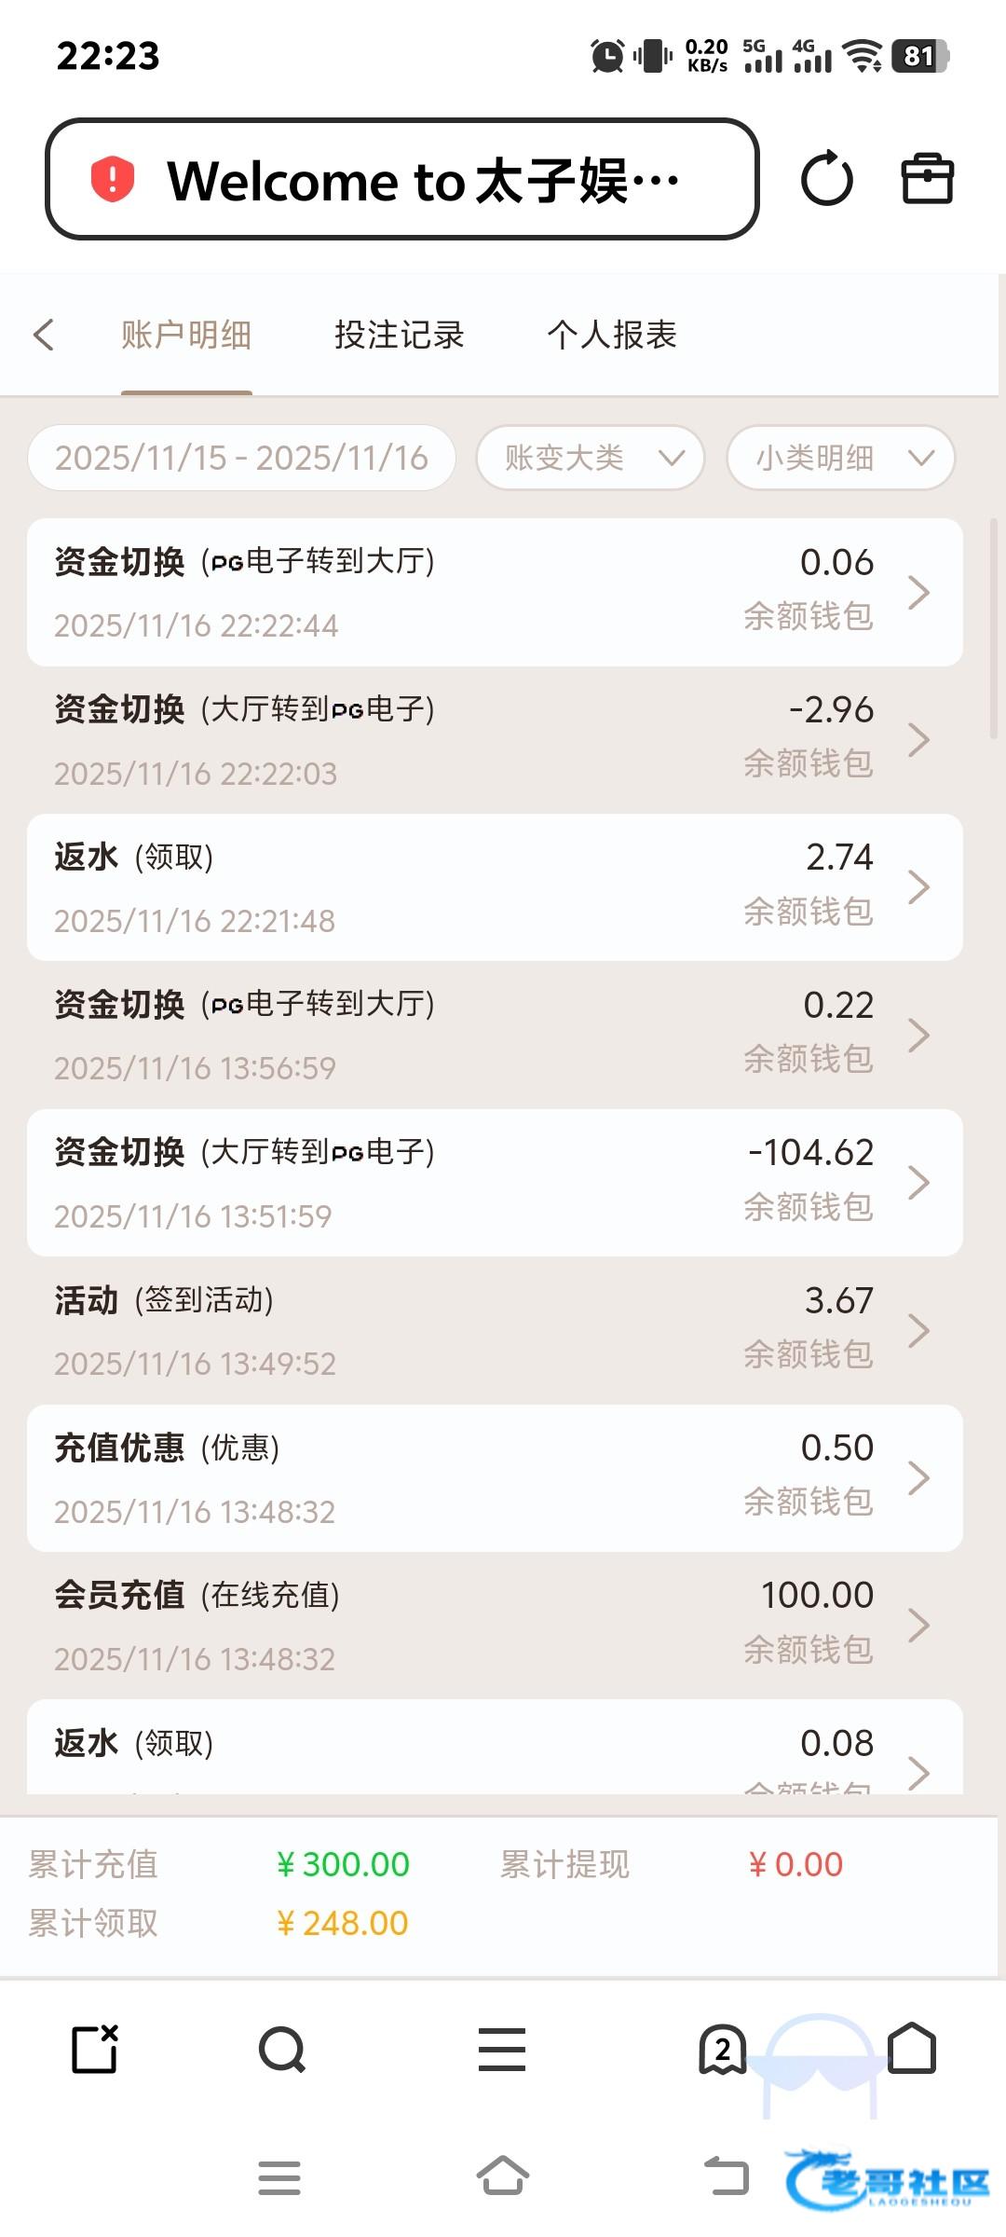Open the browser toolbox briefcase icon
Image resolution: width=1006 pixels, height=2237 pixels.
tap(927, 179)
